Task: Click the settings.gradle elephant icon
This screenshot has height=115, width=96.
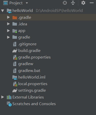Action: click(x=15, y=91)
